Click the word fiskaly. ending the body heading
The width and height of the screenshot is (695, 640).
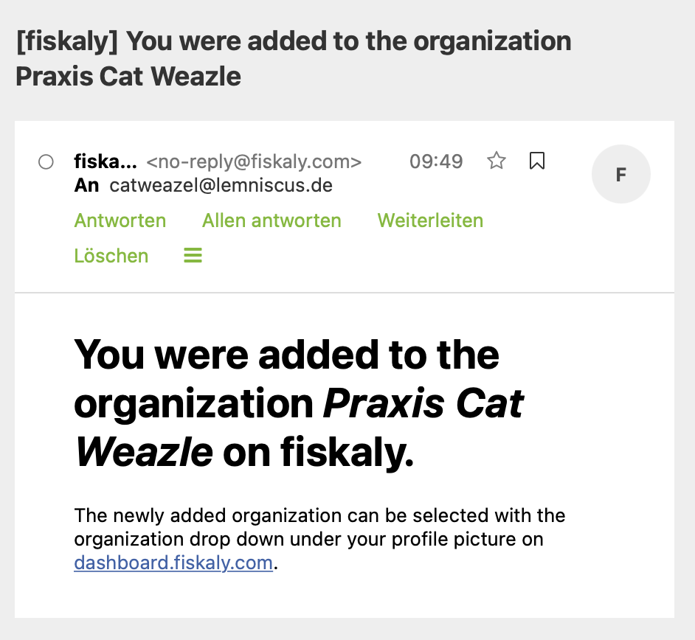click(x=347, y=452)
